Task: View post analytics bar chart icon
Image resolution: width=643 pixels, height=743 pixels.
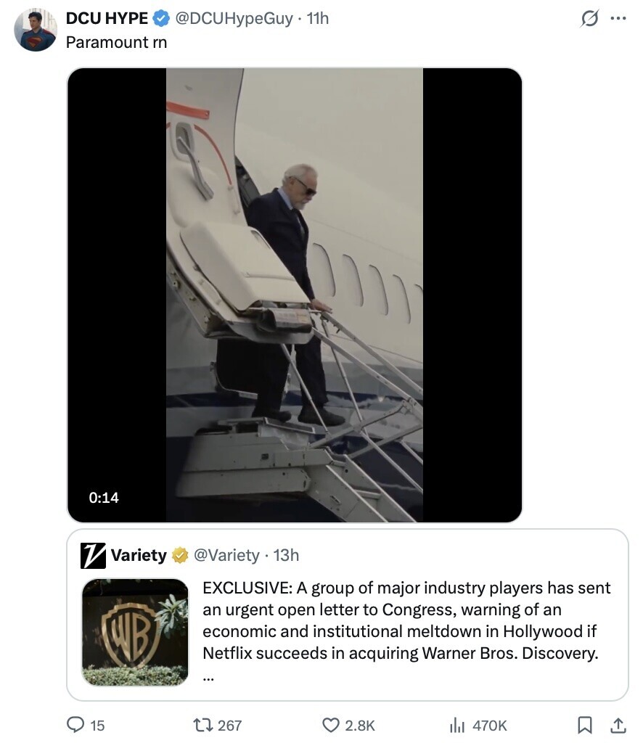Action: click(457, 725)
